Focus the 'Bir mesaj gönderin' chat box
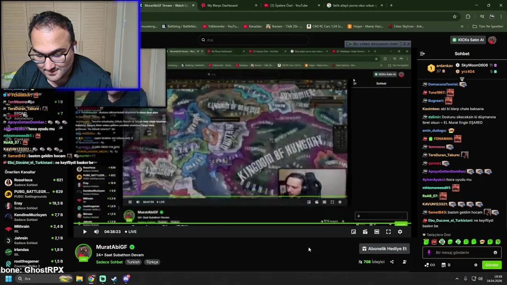507x285 pixels. [x=461, y=253]
